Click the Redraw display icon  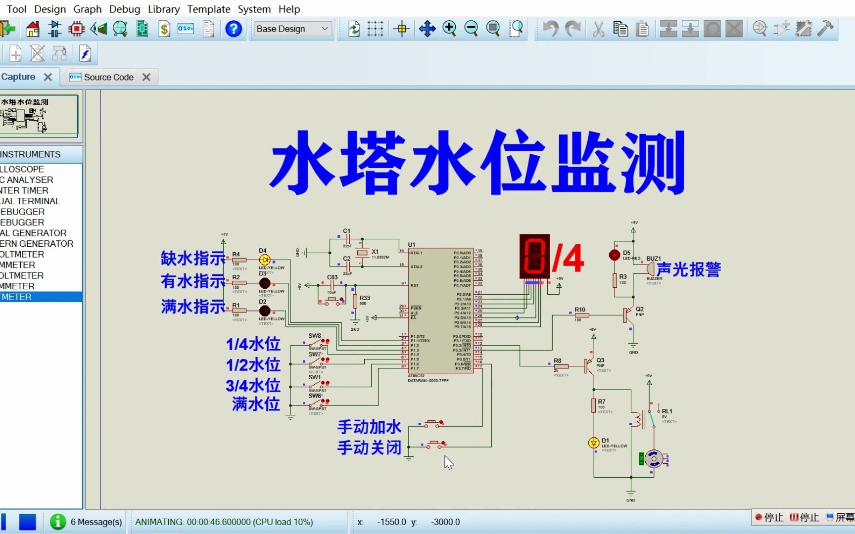(x=354, y=29)
